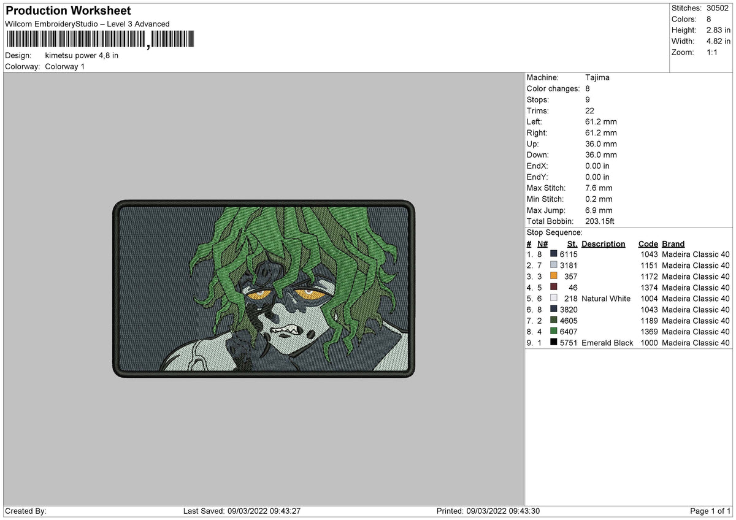
Task: Click the barcode under the worksheet title
Action: coord(99,40)
